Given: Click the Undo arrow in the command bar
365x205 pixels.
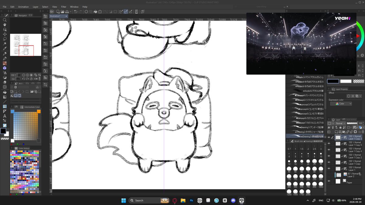Looking at the screenshot, I should 75,12.
